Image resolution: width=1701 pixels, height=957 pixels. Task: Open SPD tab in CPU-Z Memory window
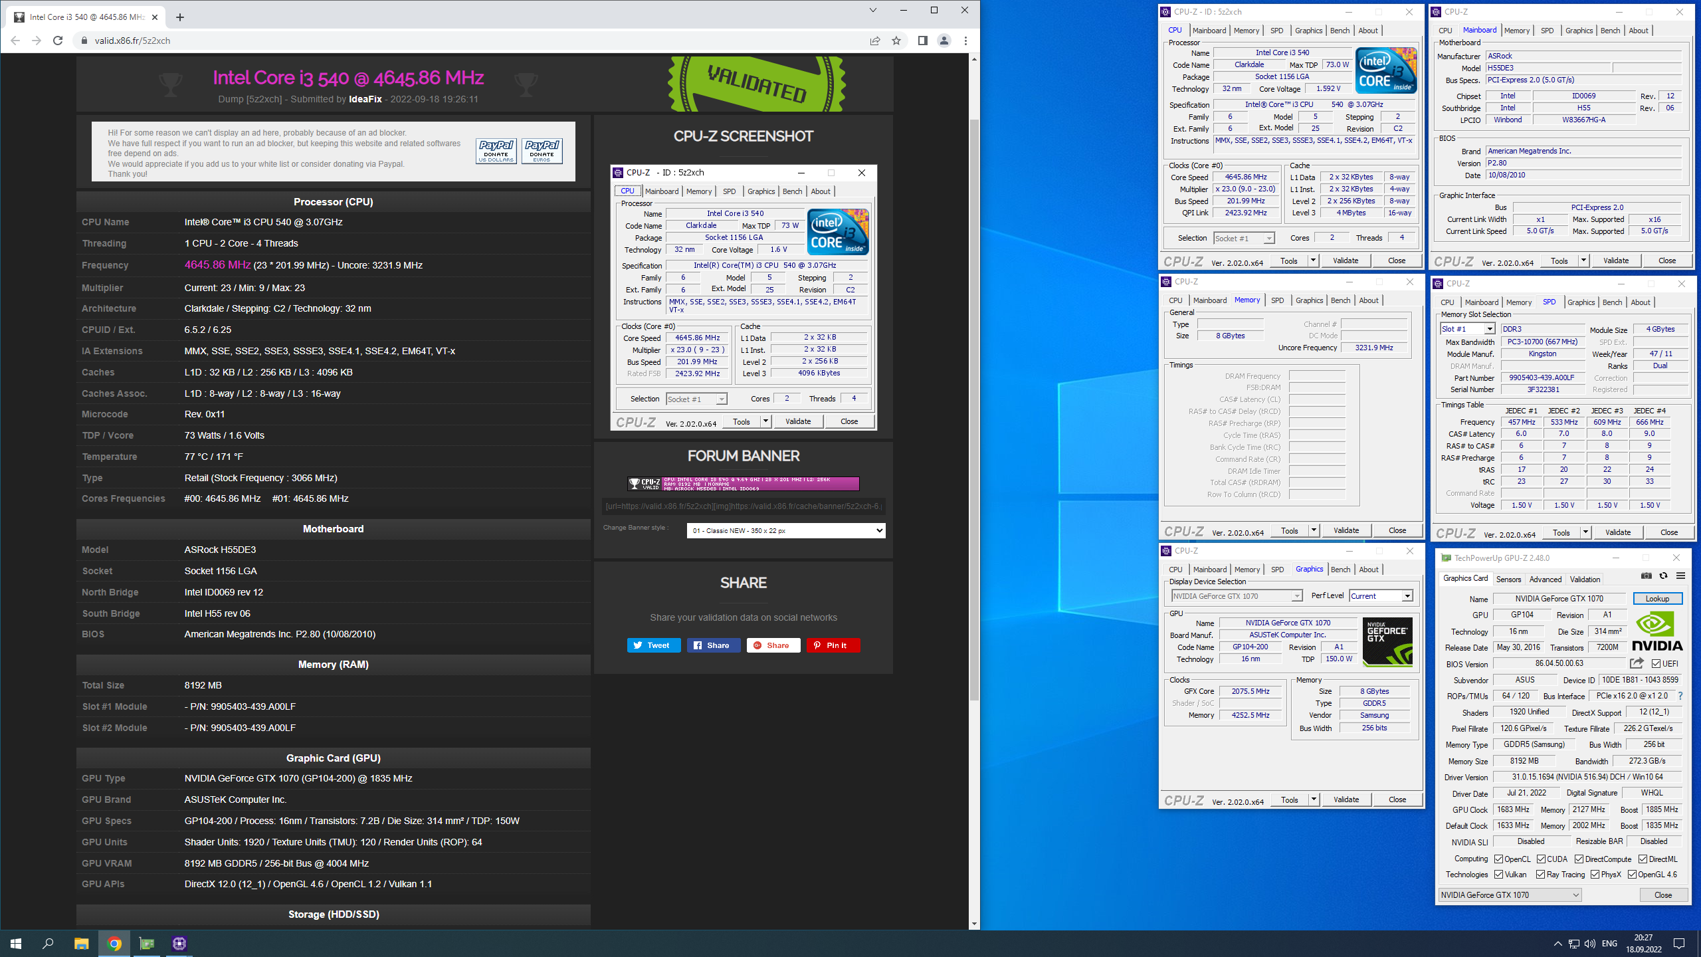pos(1277,300)
